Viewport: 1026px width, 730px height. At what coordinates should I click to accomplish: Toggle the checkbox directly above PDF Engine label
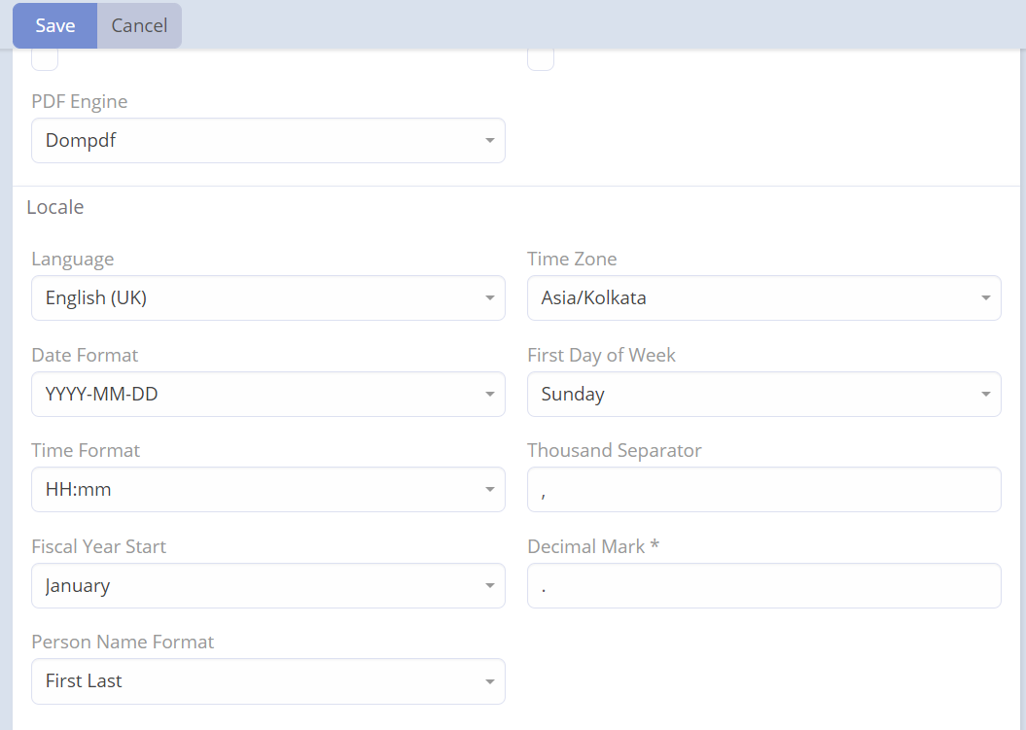pyautogui.click(x=45, y=60)
